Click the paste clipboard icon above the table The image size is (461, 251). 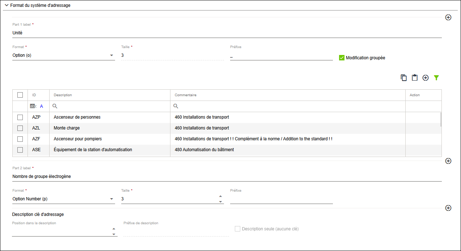click(x=415, y=78)
